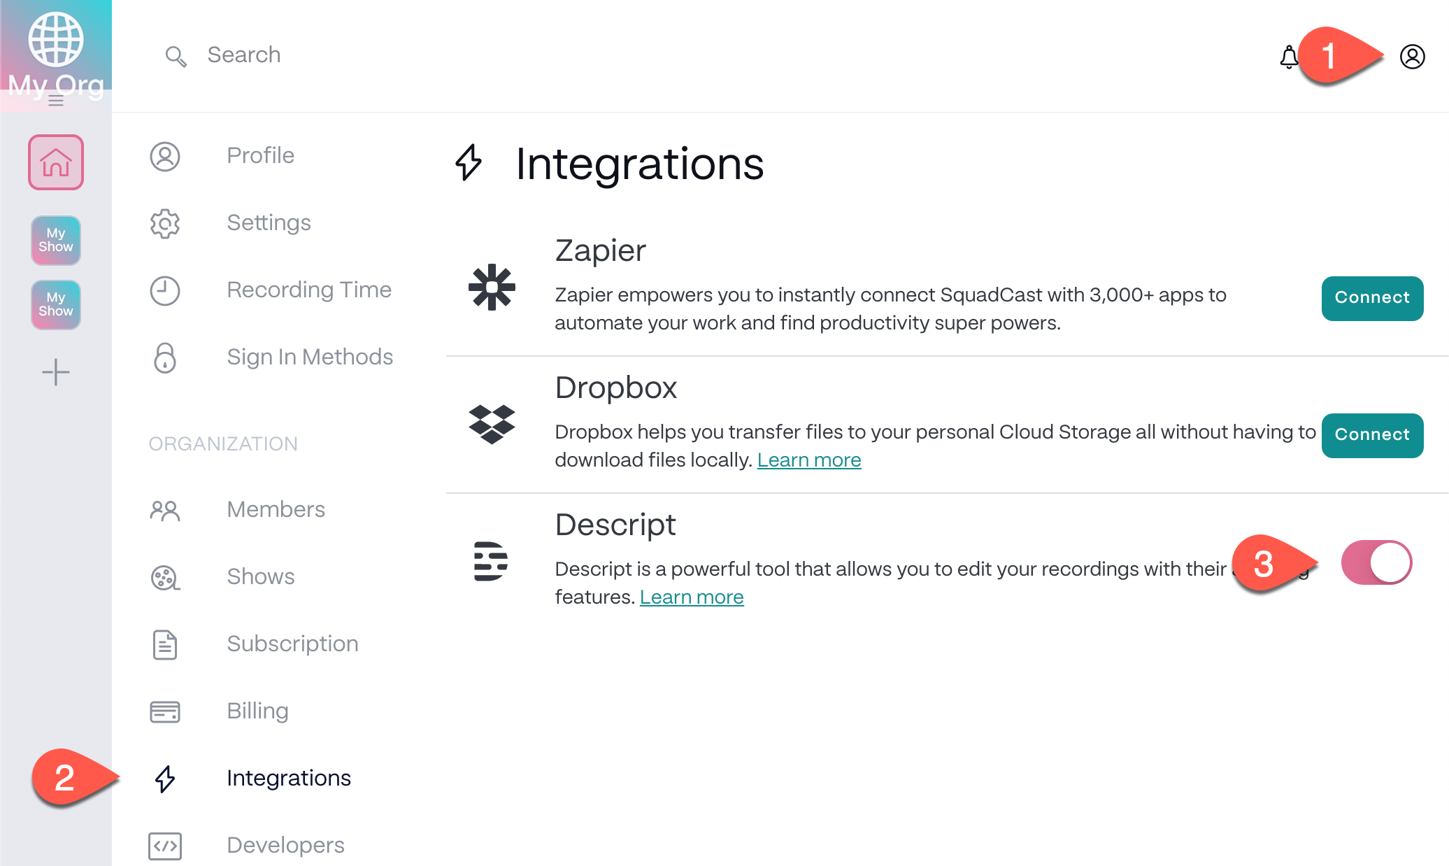Open the user account icon
The image size is (1449, 866).
coord(1412,57)
